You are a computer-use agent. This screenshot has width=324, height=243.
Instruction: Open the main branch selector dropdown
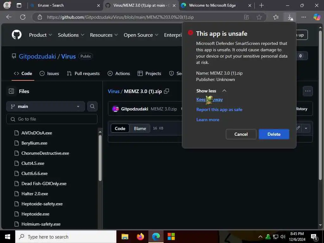click(x=46, y=106)
